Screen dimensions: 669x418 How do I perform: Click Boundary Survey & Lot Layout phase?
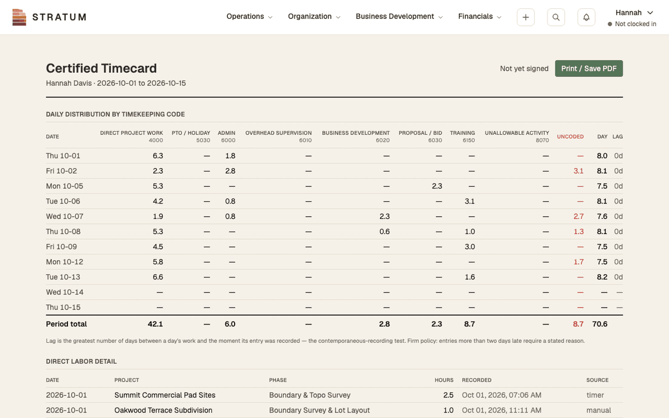point(319,410)
